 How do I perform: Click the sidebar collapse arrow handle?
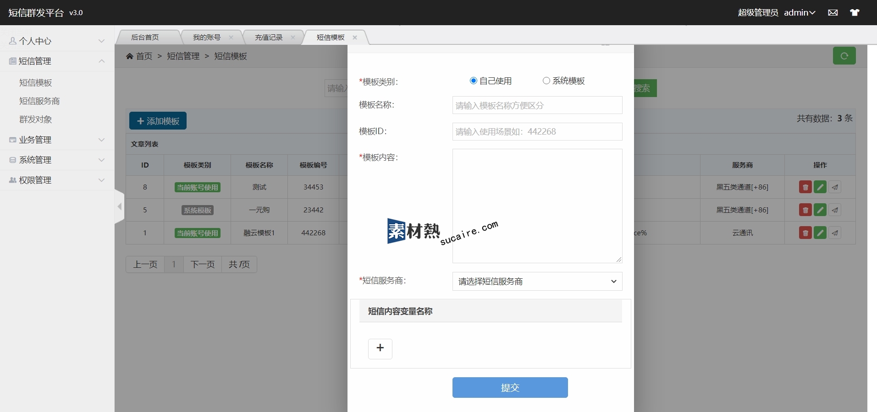click(x=120, y=206)
